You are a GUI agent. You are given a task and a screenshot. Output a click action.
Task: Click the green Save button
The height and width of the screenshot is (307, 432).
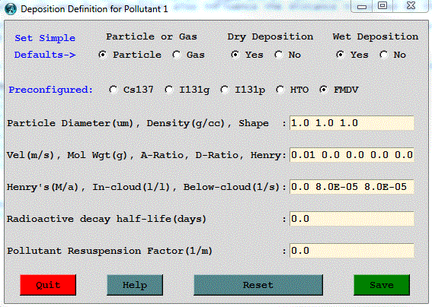(x=382, y=285)
